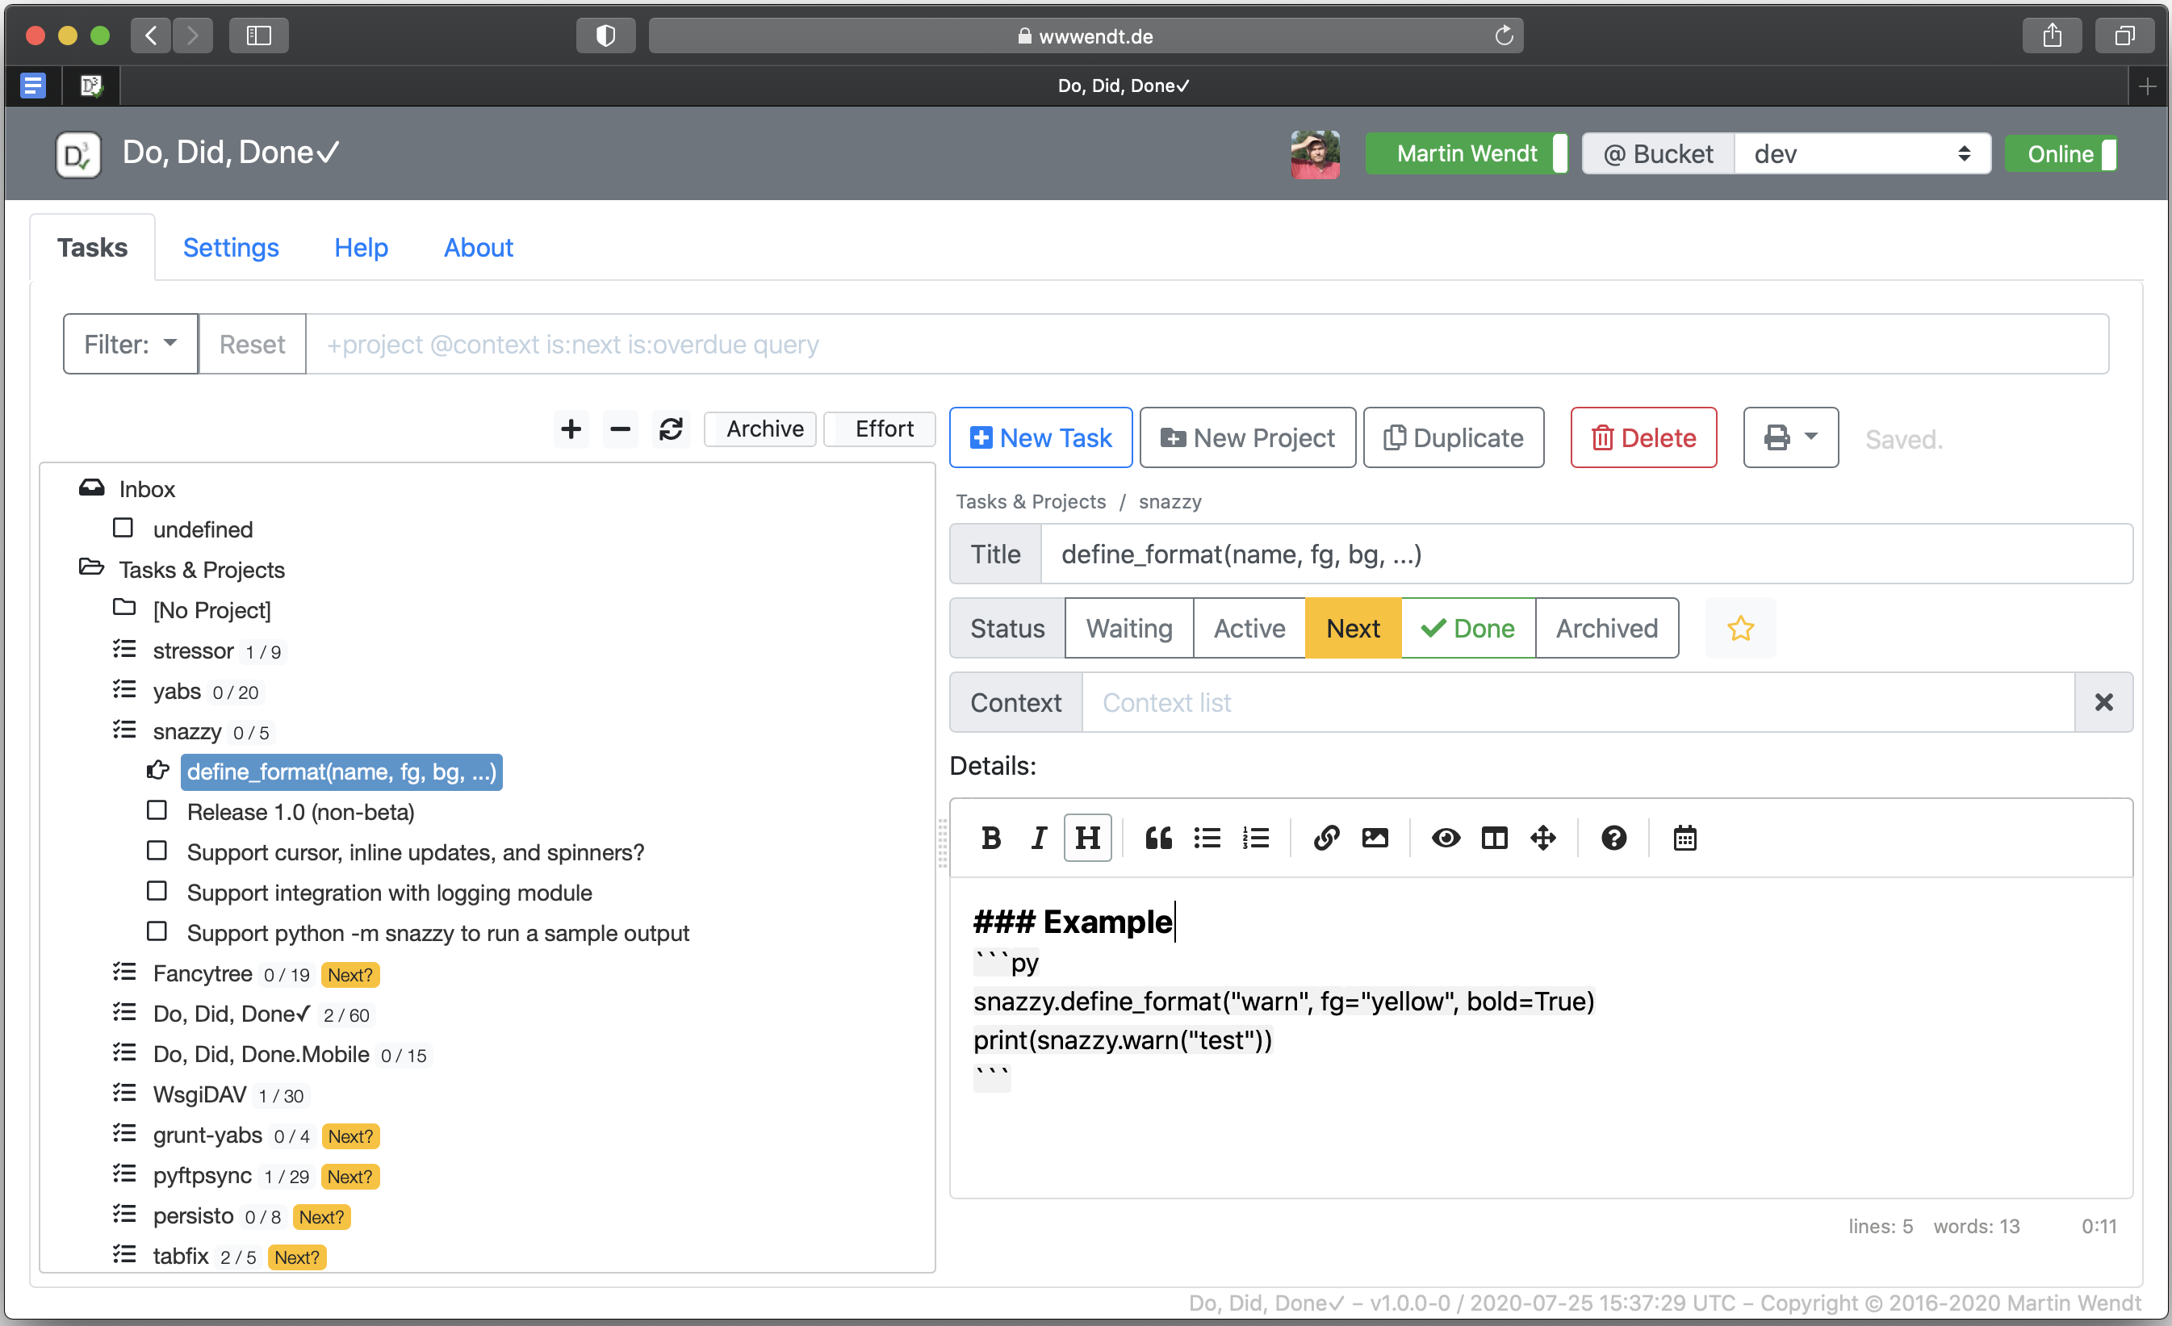
Task: Expand the yabs project
Action: coord(124,689)
